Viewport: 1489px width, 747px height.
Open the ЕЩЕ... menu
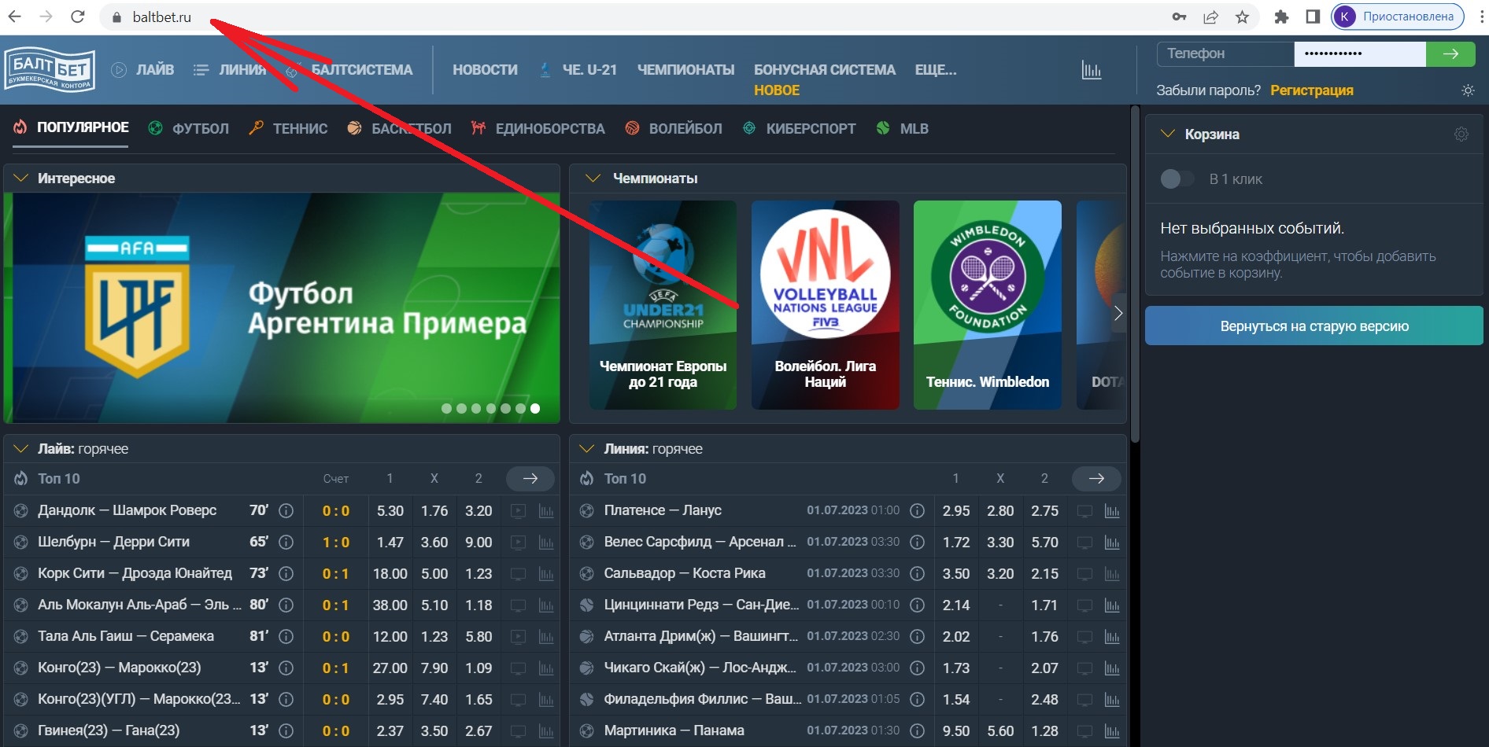tap(936, 70)
